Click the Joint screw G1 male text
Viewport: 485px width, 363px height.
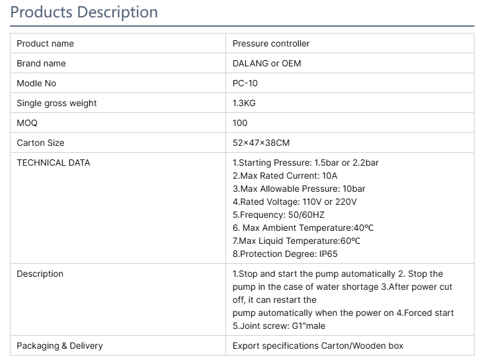(279, 326)
